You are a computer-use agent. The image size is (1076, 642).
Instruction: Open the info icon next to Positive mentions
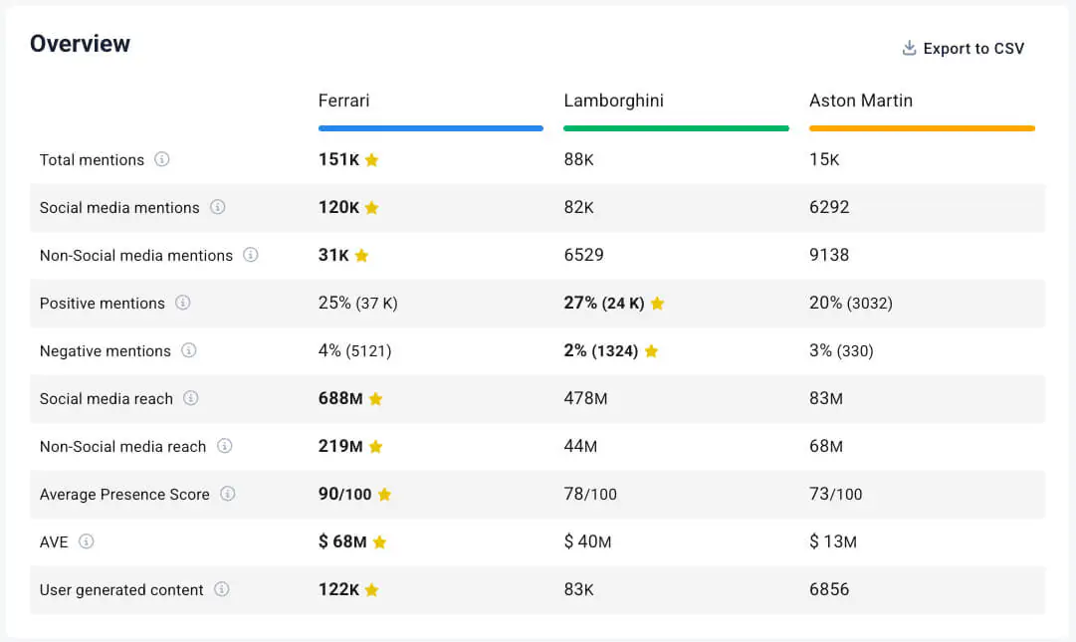tap(182, 303)
